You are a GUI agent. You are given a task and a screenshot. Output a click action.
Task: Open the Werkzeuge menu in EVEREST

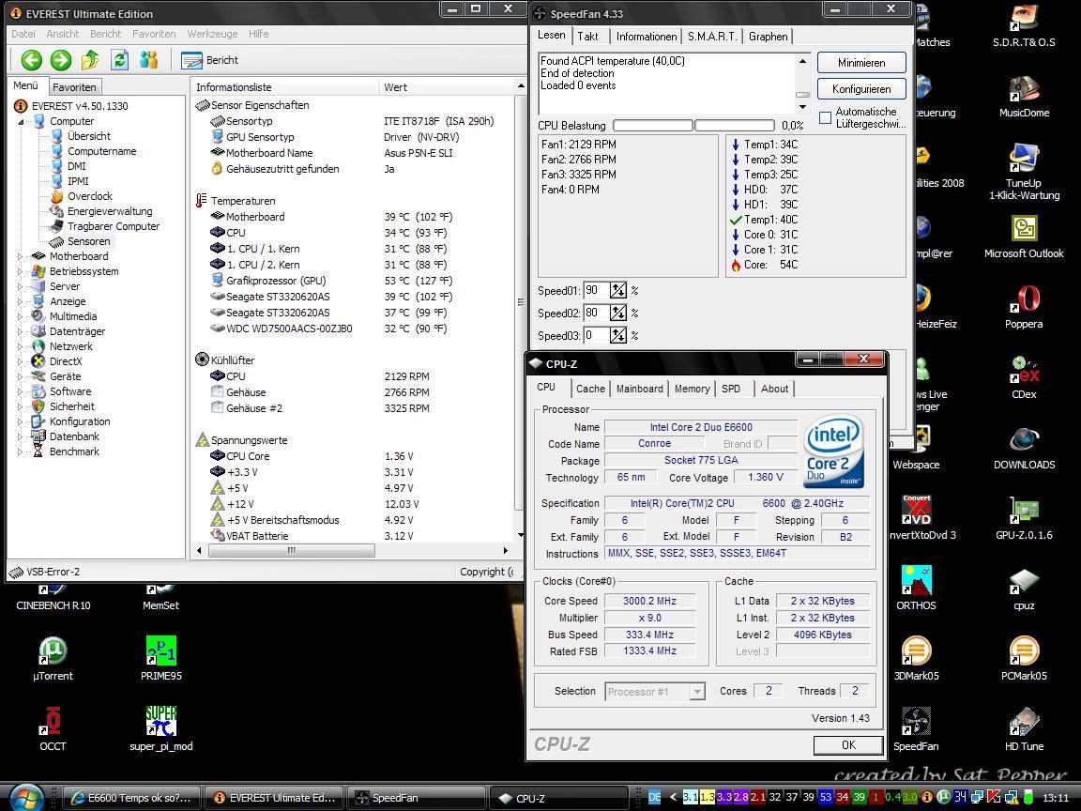click(x=212, y=34)
